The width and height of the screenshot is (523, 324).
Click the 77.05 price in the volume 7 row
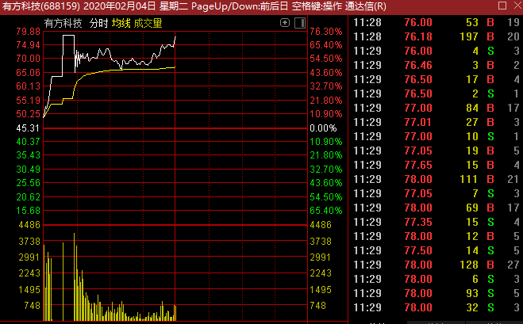click(x=418, y=193)
